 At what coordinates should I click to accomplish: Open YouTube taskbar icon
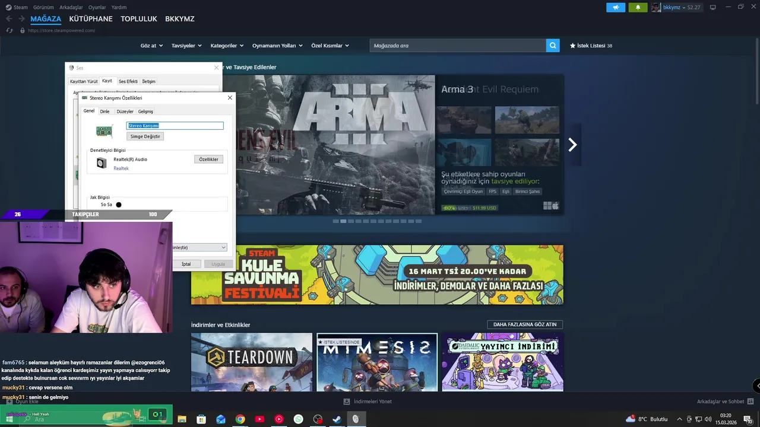(x=259, y=419)
